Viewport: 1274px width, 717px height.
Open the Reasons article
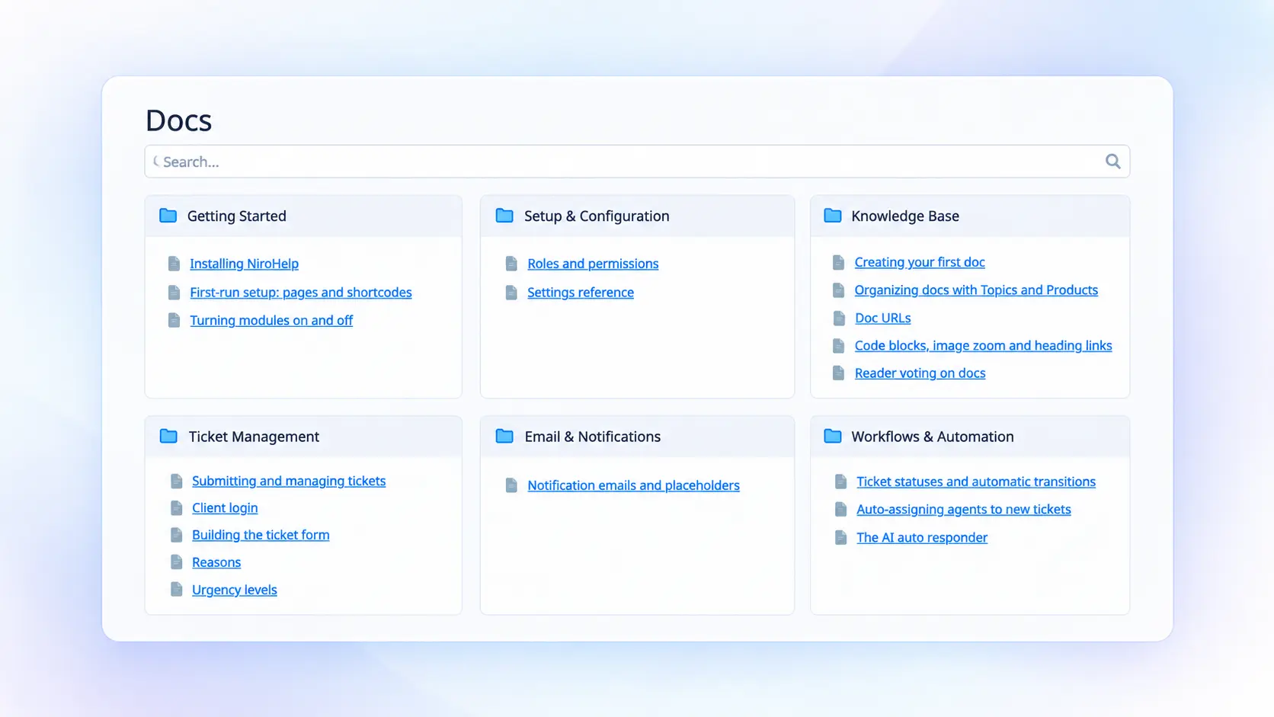pyautogui.click(x=216, y=562)
